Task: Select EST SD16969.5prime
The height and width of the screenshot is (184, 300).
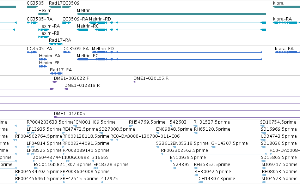Action: point(279,129)
